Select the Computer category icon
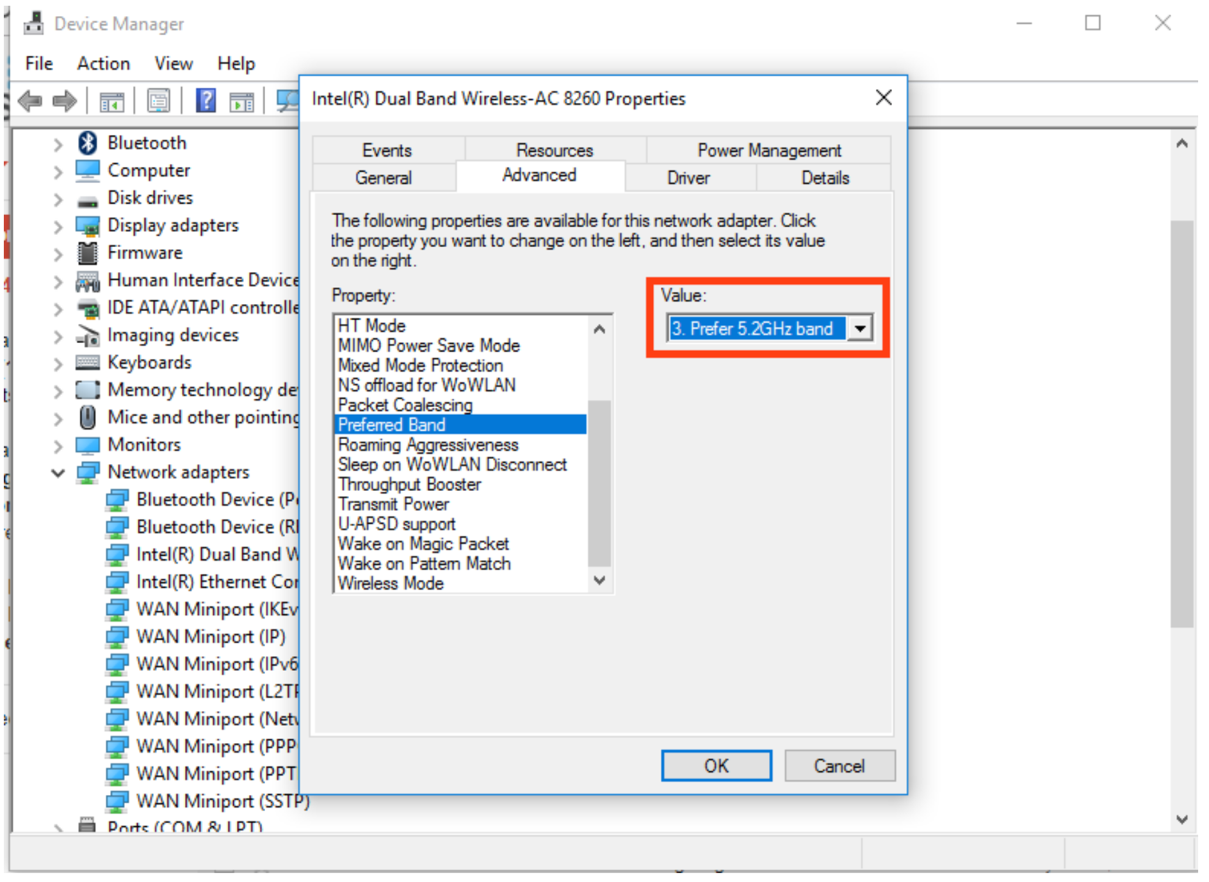This screenshot has height=882, width=1209. click(x=87, y=170)
